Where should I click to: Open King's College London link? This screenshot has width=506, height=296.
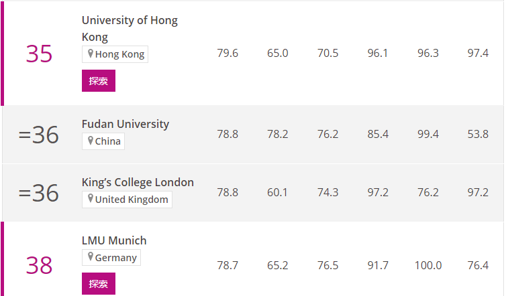pyautogui.click(x=138, y=182)
